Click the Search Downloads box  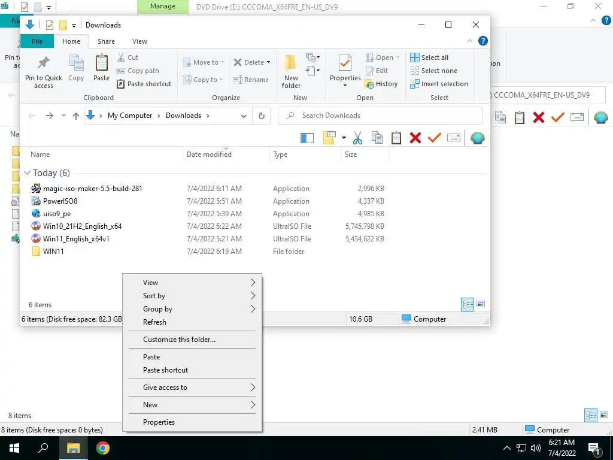[380, 116]
